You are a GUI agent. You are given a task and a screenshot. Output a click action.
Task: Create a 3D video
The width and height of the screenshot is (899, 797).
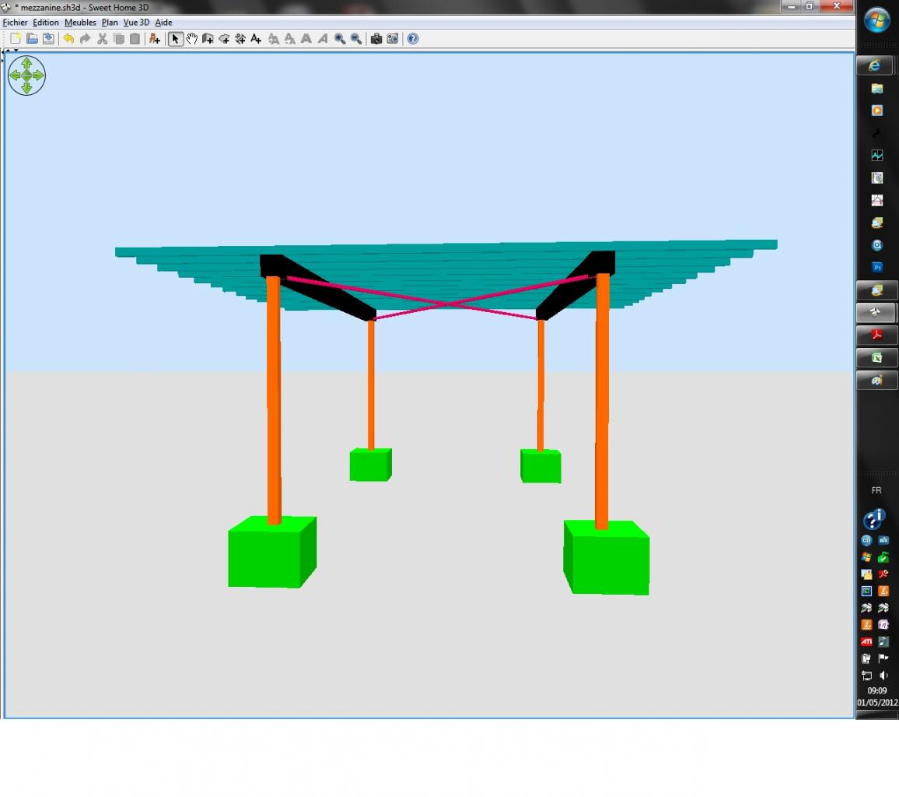point(392,38)
